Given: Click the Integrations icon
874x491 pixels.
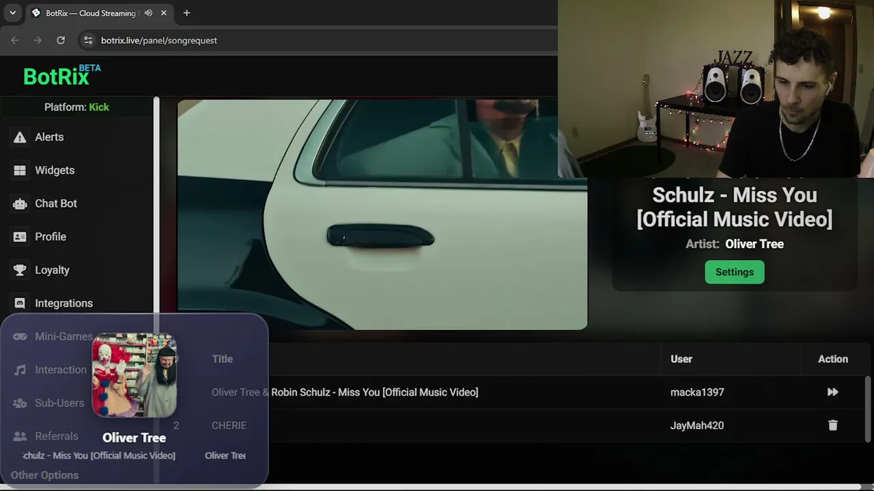Looking at the screenshot, I should tap(20, 303).
